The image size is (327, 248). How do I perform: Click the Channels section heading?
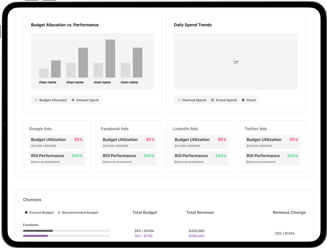tap(32, 200)
